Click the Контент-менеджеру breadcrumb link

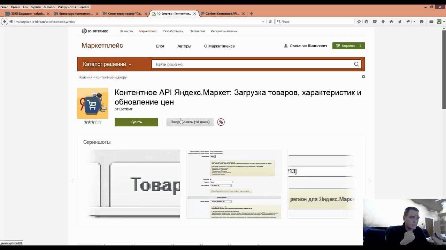111,77
